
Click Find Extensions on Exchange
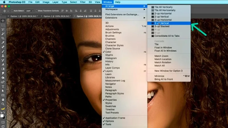[125, 15]
